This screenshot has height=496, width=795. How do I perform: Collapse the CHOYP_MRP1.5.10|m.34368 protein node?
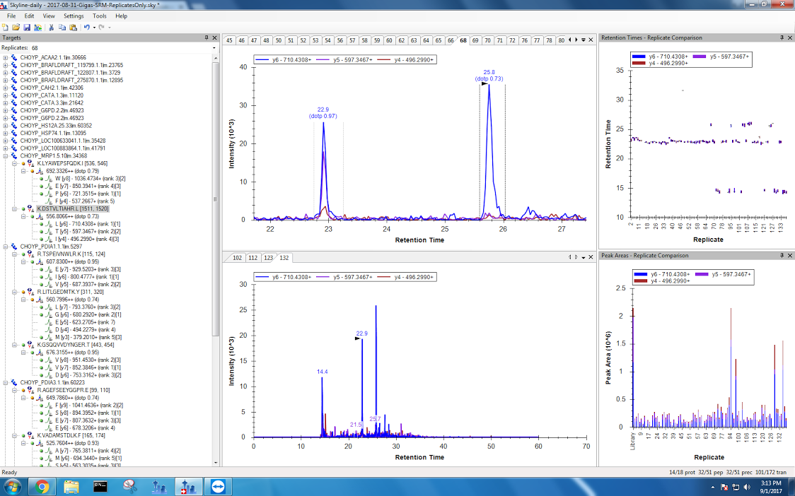click(x=6, y=155)
